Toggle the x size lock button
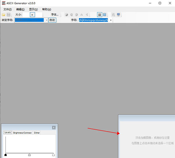This screenshot has height=158, width=175. (32, 15)
